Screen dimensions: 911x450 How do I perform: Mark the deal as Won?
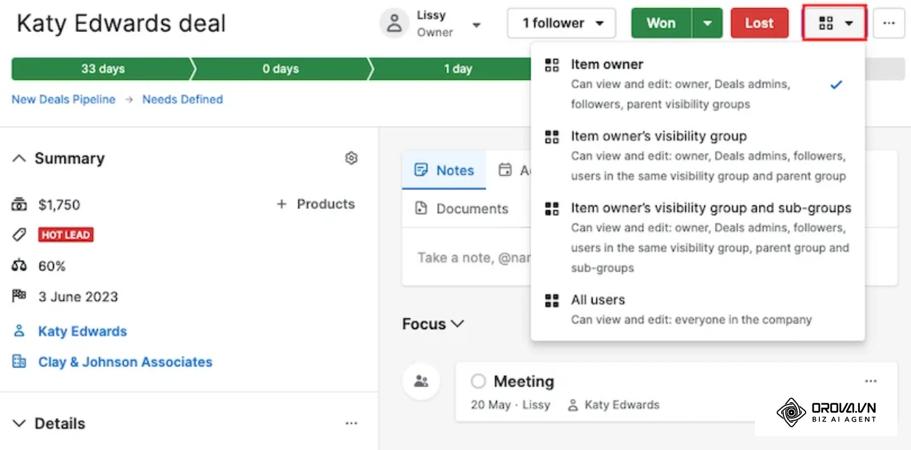(x=661, y=23)
